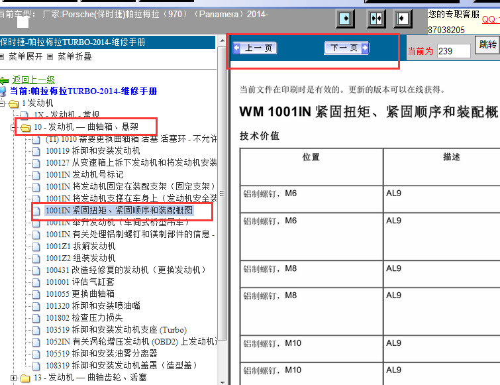The image size is (500, 385).
Task: Click document icon beside 101802 检查压力损失
Action: click(36, 318)
